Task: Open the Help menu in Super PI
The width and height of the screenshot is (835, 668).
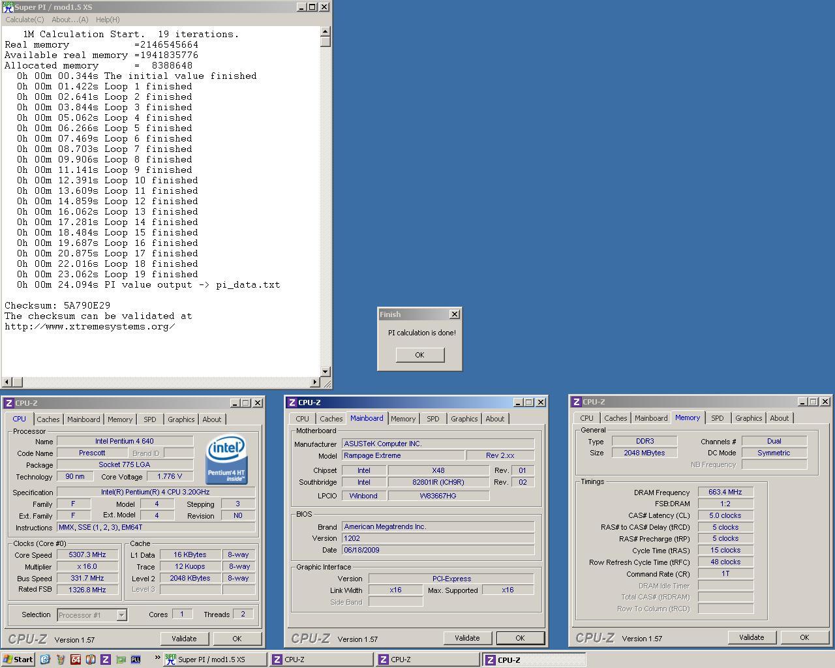Action: 108,20
